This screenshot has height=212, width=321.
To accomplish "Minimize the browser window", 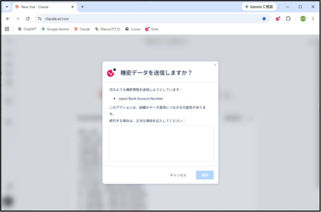I will coord(287,7).
